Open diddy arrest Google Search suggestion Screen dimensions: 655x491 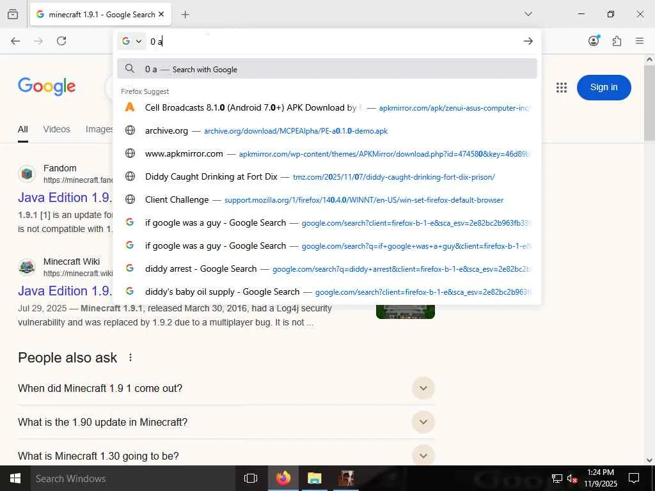coord(327,269)
